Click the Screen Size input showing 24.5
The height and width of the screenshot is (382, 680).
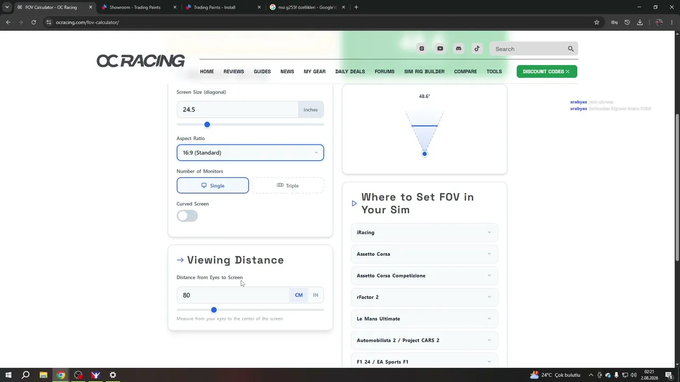pyautogui.click(x=237, y=110)
